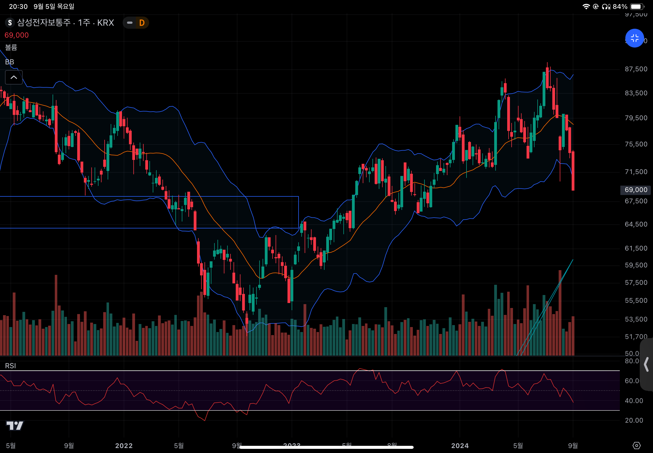Open the side panel with the arrow handle

(646, 364)
